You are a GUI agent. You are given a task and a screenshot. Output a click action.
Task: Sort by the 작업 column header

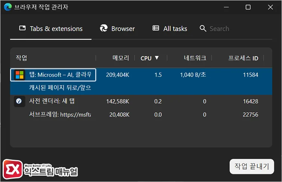(x=21, y=58)
